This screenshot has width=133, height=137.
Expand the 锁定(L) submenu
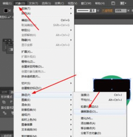coord(44,30)
